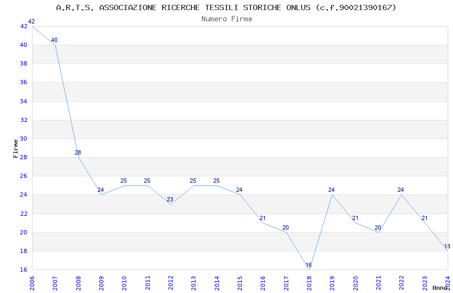Click the chart title A.R.T.S. ASSOCIAZIONE RICERCHE TESSILI
The width and height of the screenshot is (453, 293).
pyautogui.click(x=226, y=7)
